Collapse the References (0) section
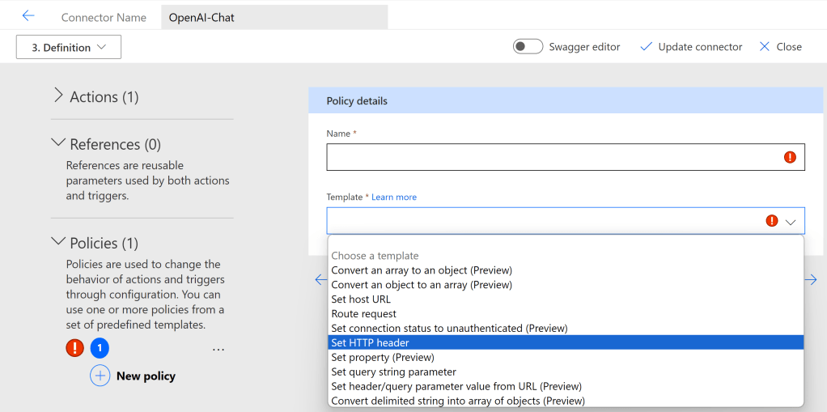 pos(58,143)
